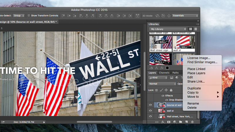Add a layer mask

169,122
